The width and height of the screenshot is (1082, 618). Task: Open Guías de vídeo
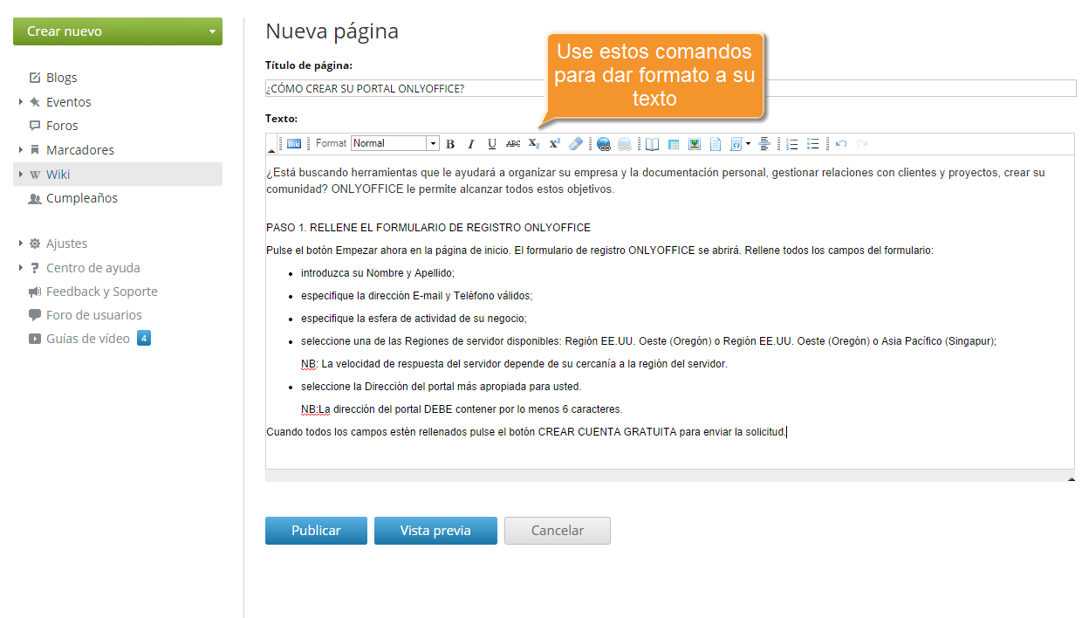(88, 339)
